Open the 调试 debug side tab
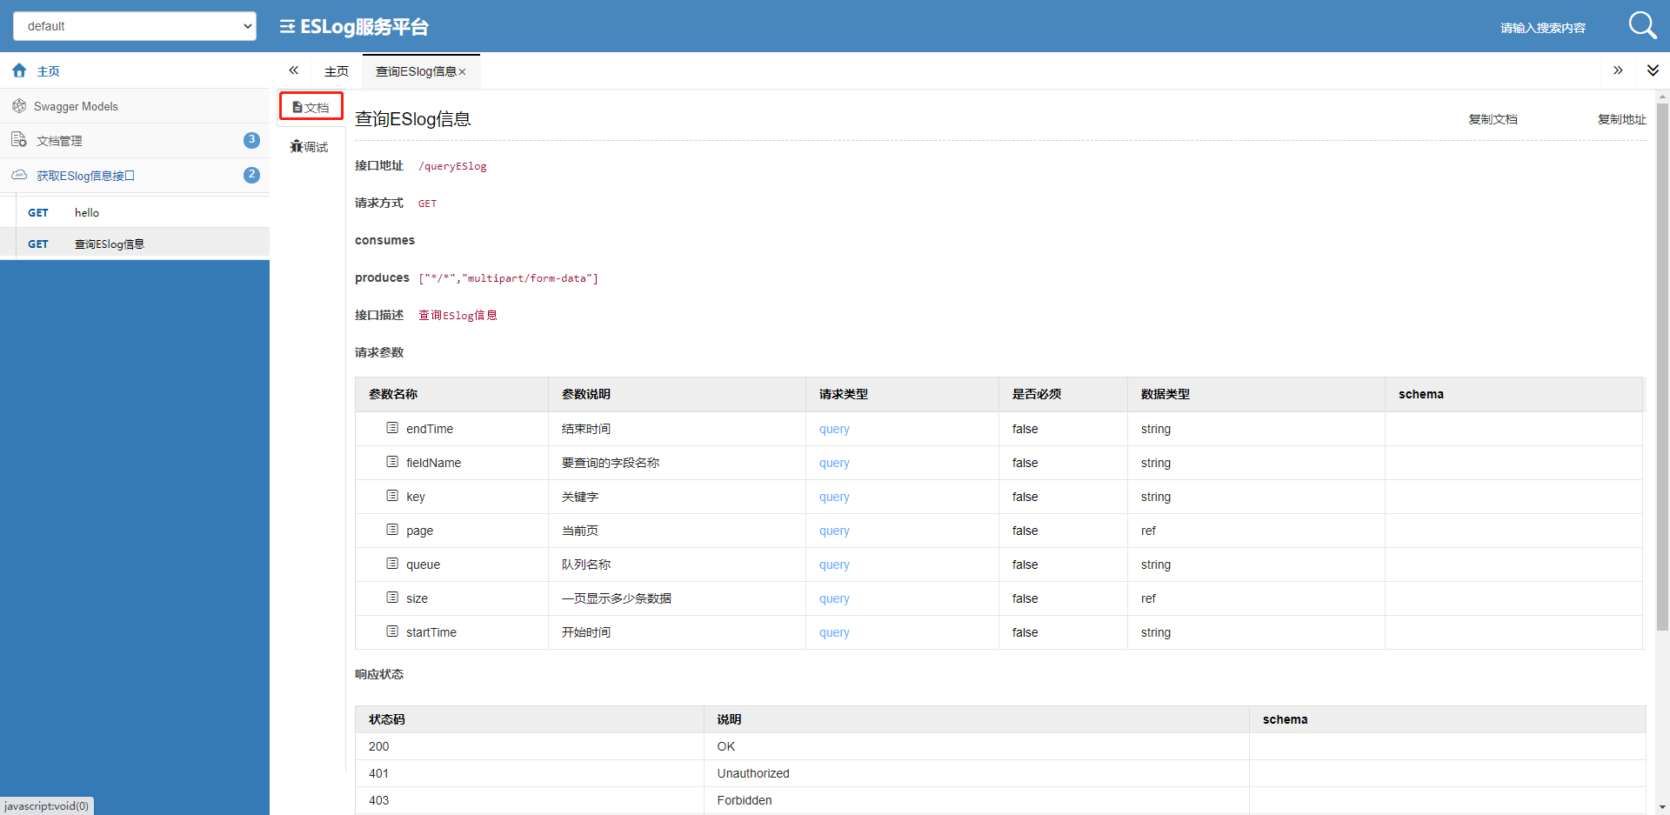This screenshot has height=815, width=1670. 310,147
